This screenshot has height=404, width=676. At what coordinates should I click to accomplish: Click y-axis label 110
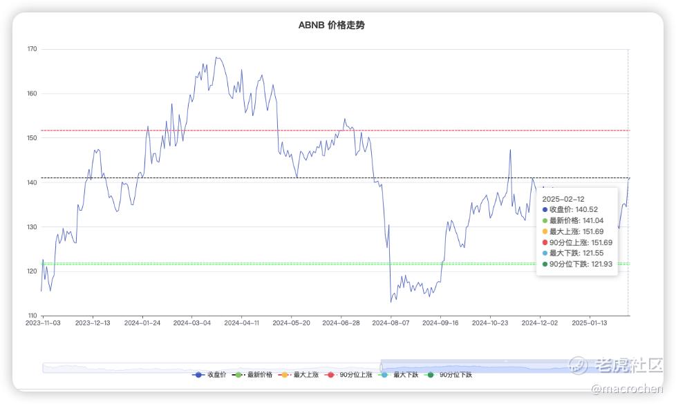[x=32, y=316]
